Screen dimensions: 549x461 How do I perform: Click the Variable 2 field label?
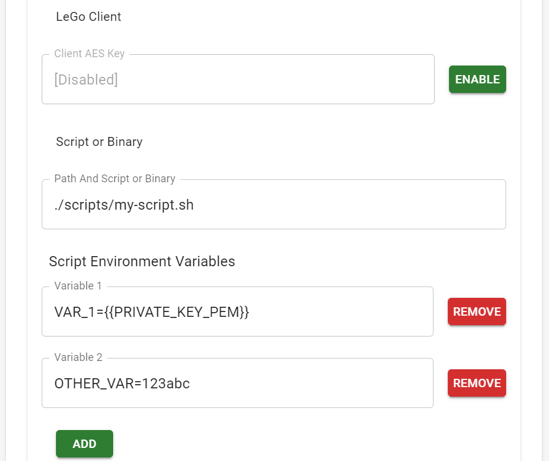click(77, 357)
